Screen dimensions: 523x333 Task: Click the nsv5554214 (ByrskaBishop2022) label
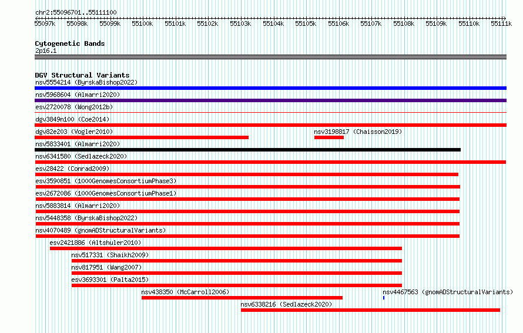[x=86, y=82]
